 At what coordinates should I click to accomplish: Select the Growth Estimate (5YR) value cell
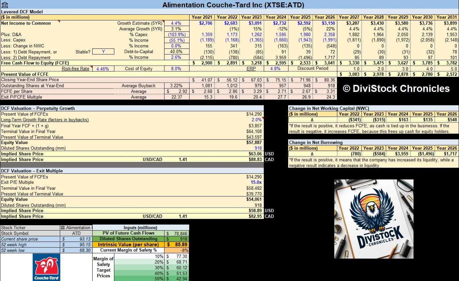[176, 23]
